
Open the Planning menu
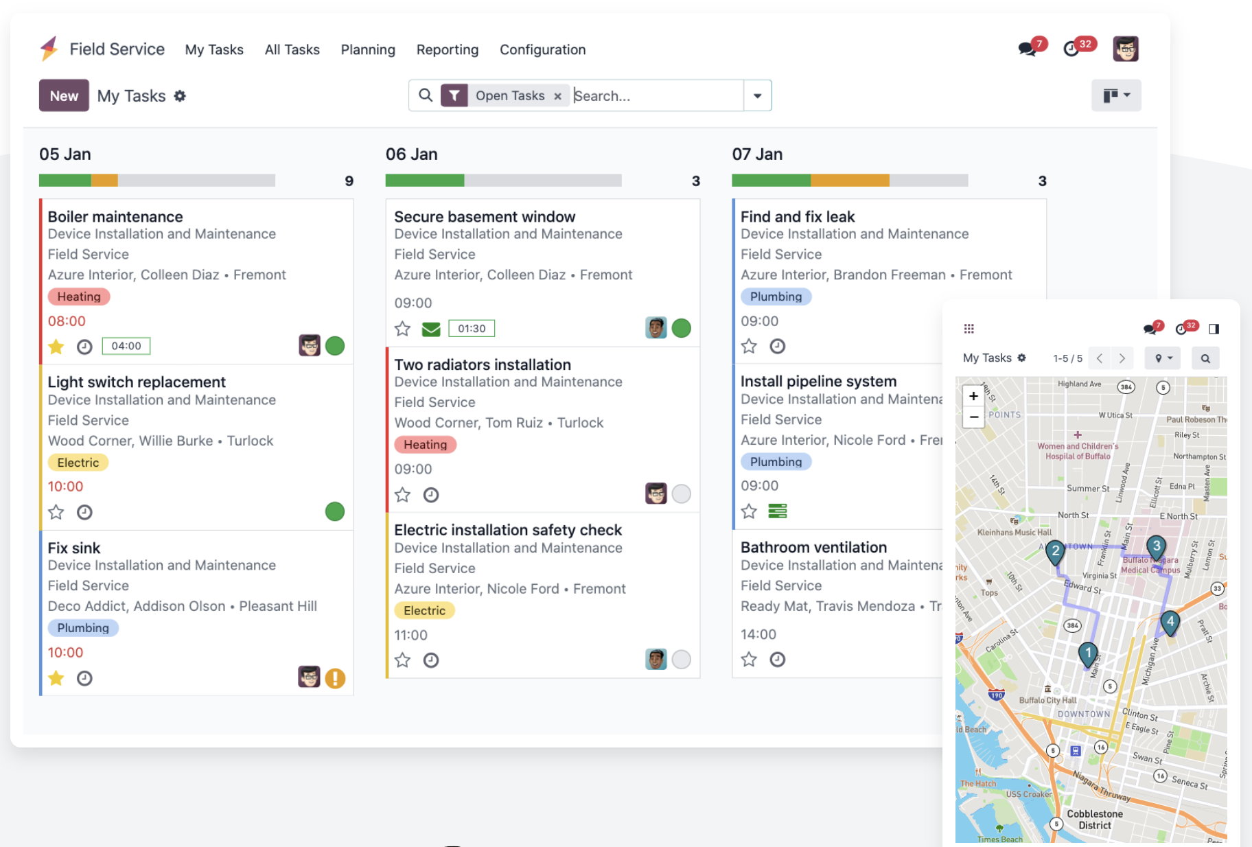pos(368,49)
